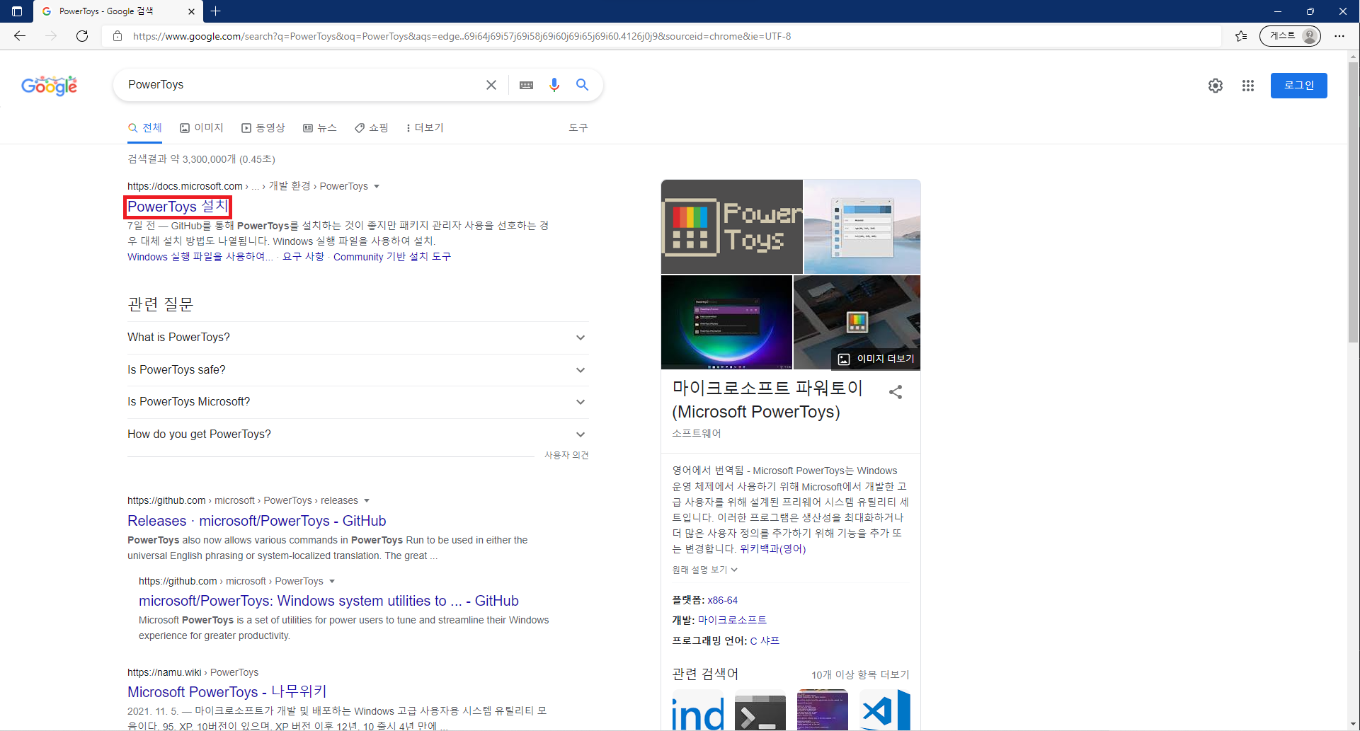Click the browser address bar URL

[462, 36]
